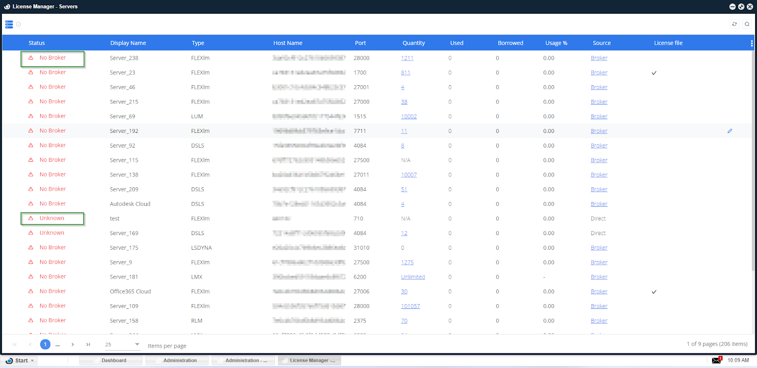Click the License file checkmark for Server_23
Image resolution: width=757 pixels, height=368 pixels.
tap(654, 73)
